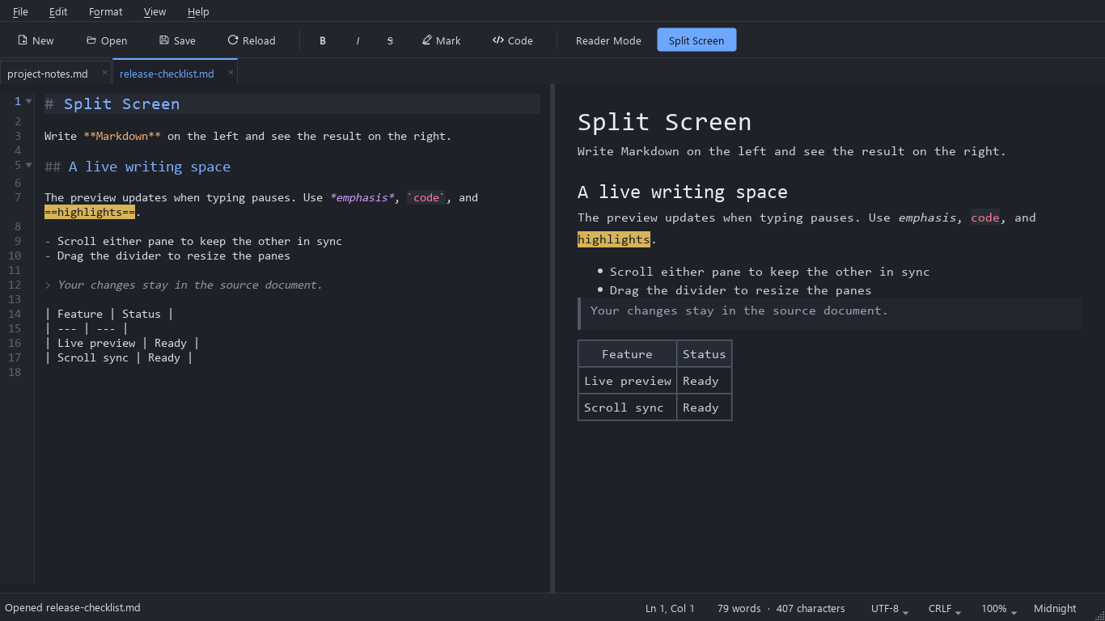Apply bold formatting
The image size is (1105, 621).
tap(323, 40)
